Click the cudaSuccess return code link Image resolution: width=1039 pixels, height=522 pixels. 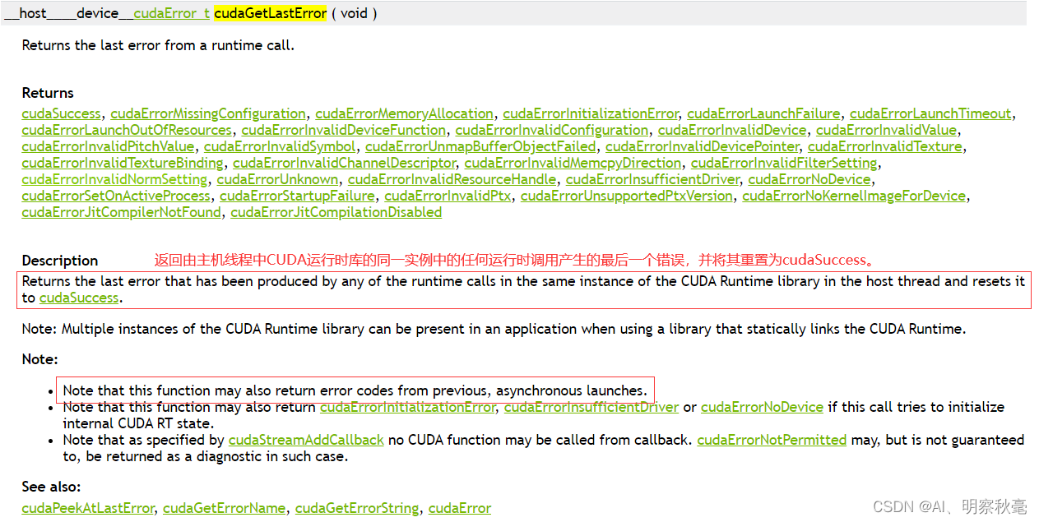61,113
